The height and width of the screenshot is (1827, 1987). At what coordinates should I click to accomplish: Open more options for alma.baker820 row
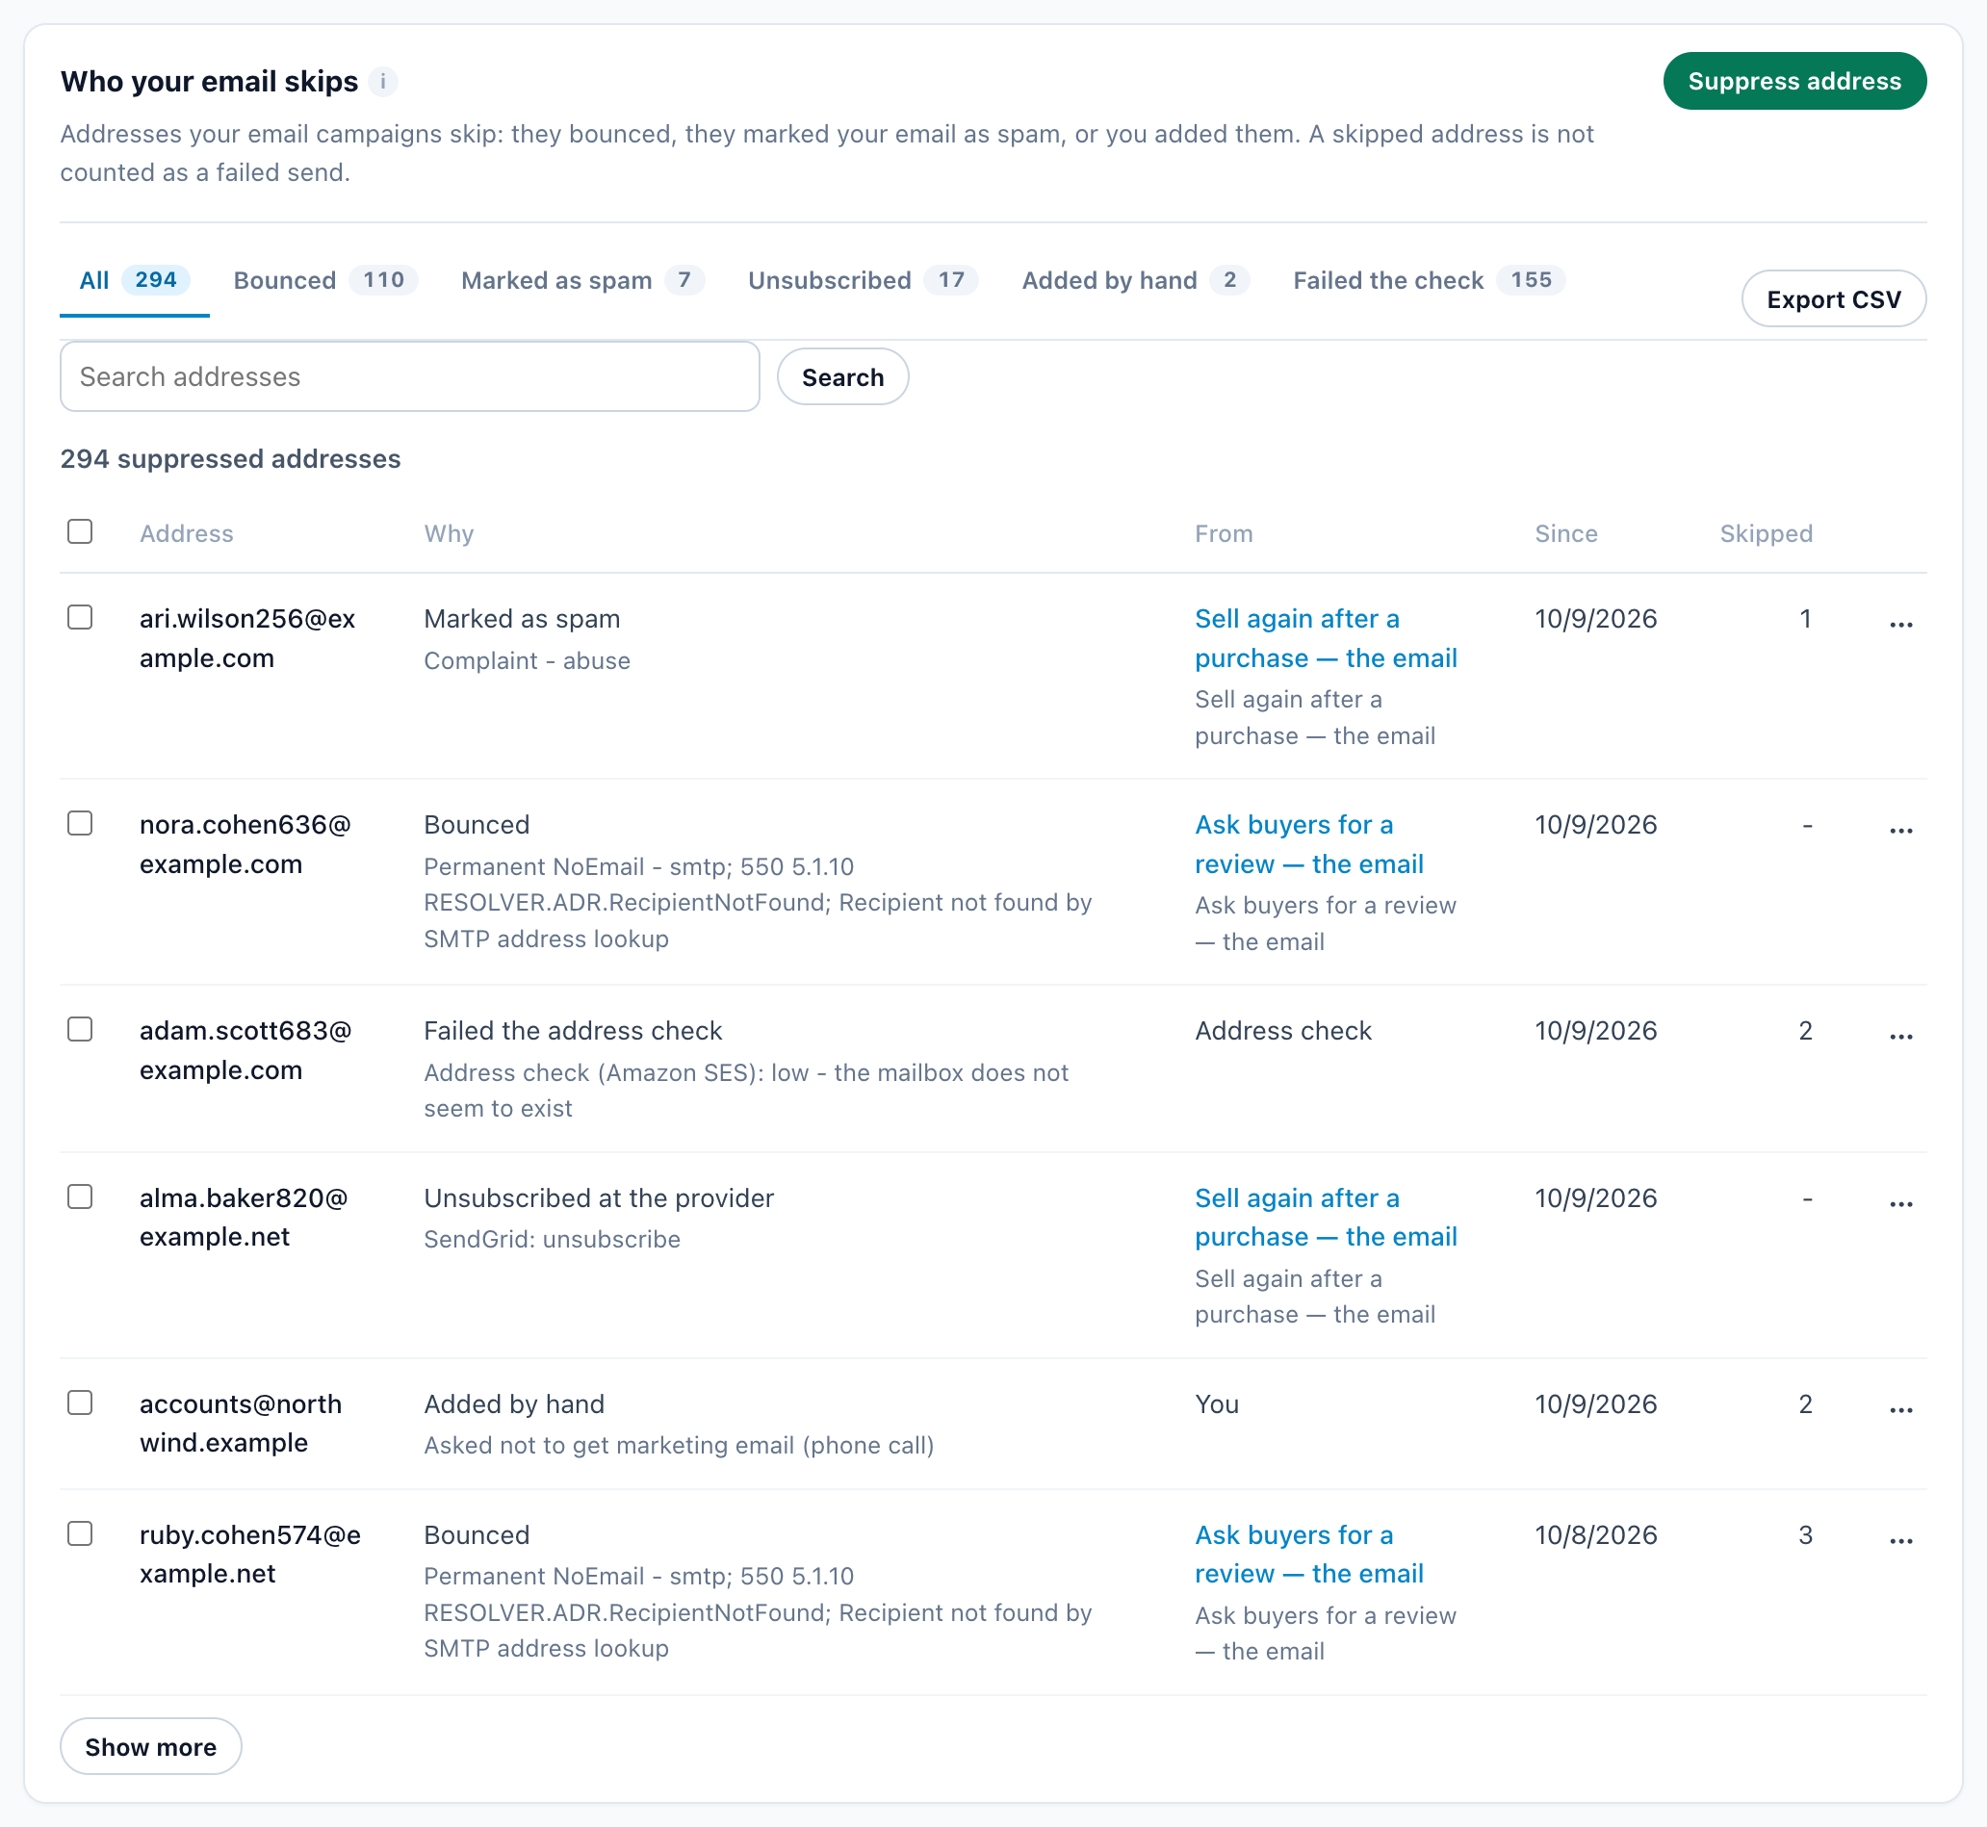click(1900, 1204)
